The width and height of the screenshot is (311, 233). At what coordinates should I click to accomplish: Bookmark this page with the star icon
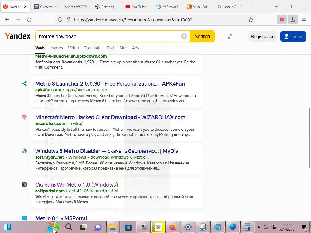pyautogui.click(x=251, y=20)
